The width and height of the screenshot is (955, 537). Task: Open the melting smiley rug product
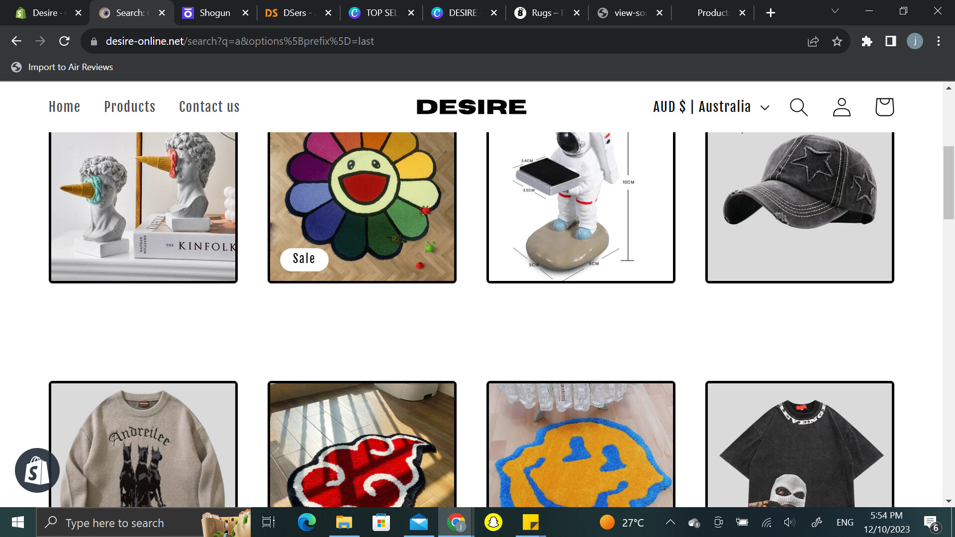click(581, 445)
